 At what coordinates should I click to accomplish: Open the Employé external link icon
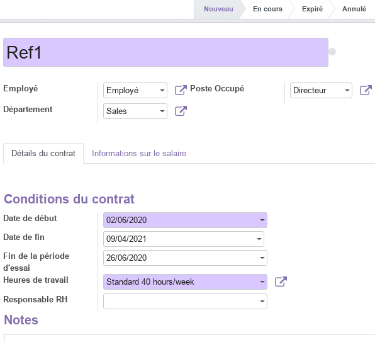click(181, 90)
